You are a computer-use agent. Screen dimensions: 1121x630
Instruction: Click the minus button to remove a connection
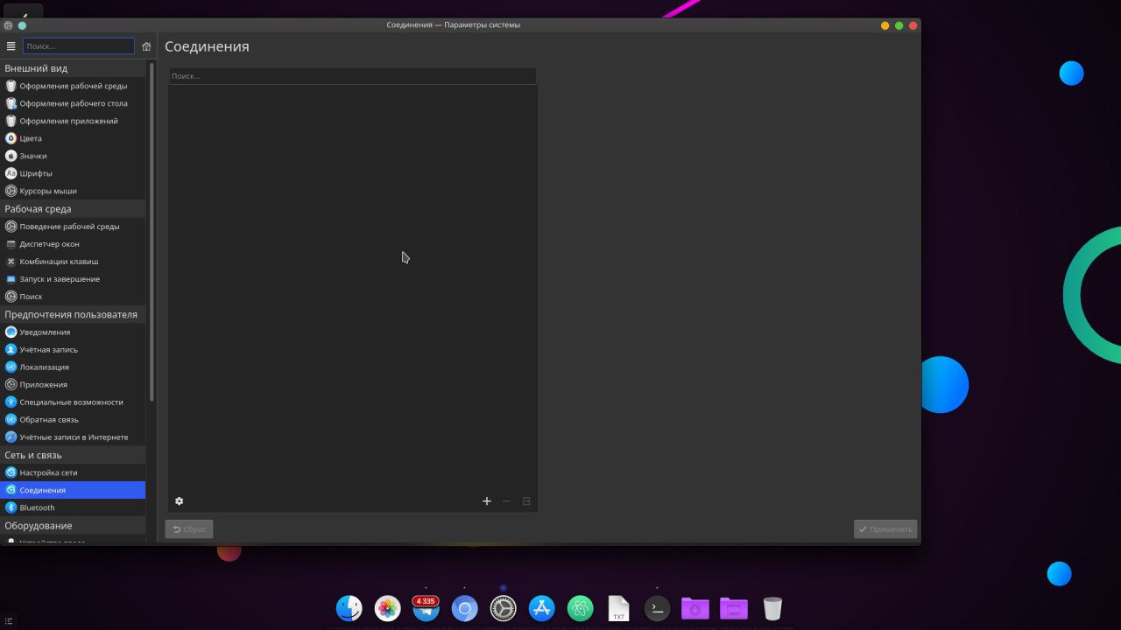[506, 501]
